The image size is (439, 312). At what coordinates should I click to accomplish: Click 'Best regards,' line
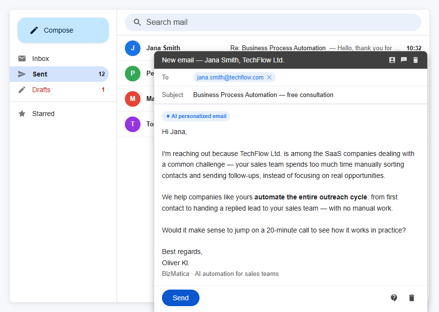click(182, 252)
